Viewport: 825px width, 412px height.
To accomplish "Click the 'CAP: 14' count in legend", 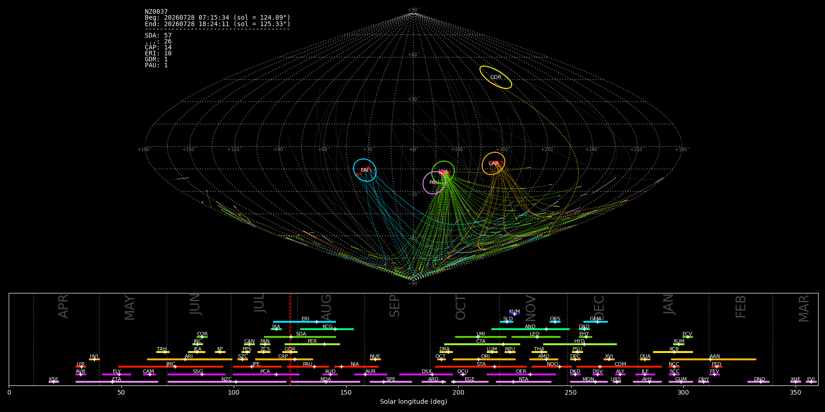I will pos(158,48).
